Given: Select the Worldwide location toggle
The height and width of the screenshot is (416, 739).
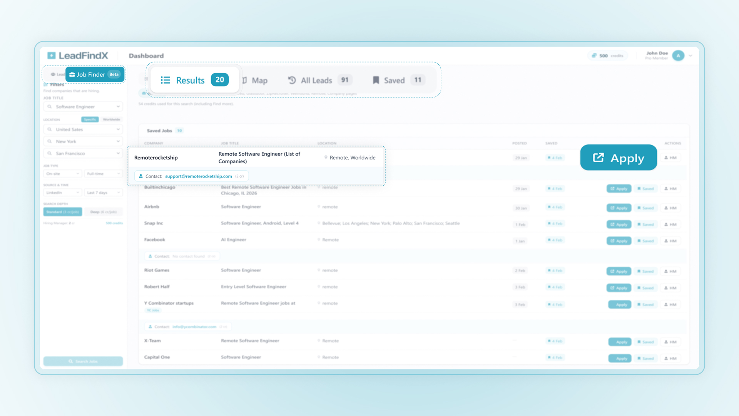Looking at the screenshot, I should (112, 119).
